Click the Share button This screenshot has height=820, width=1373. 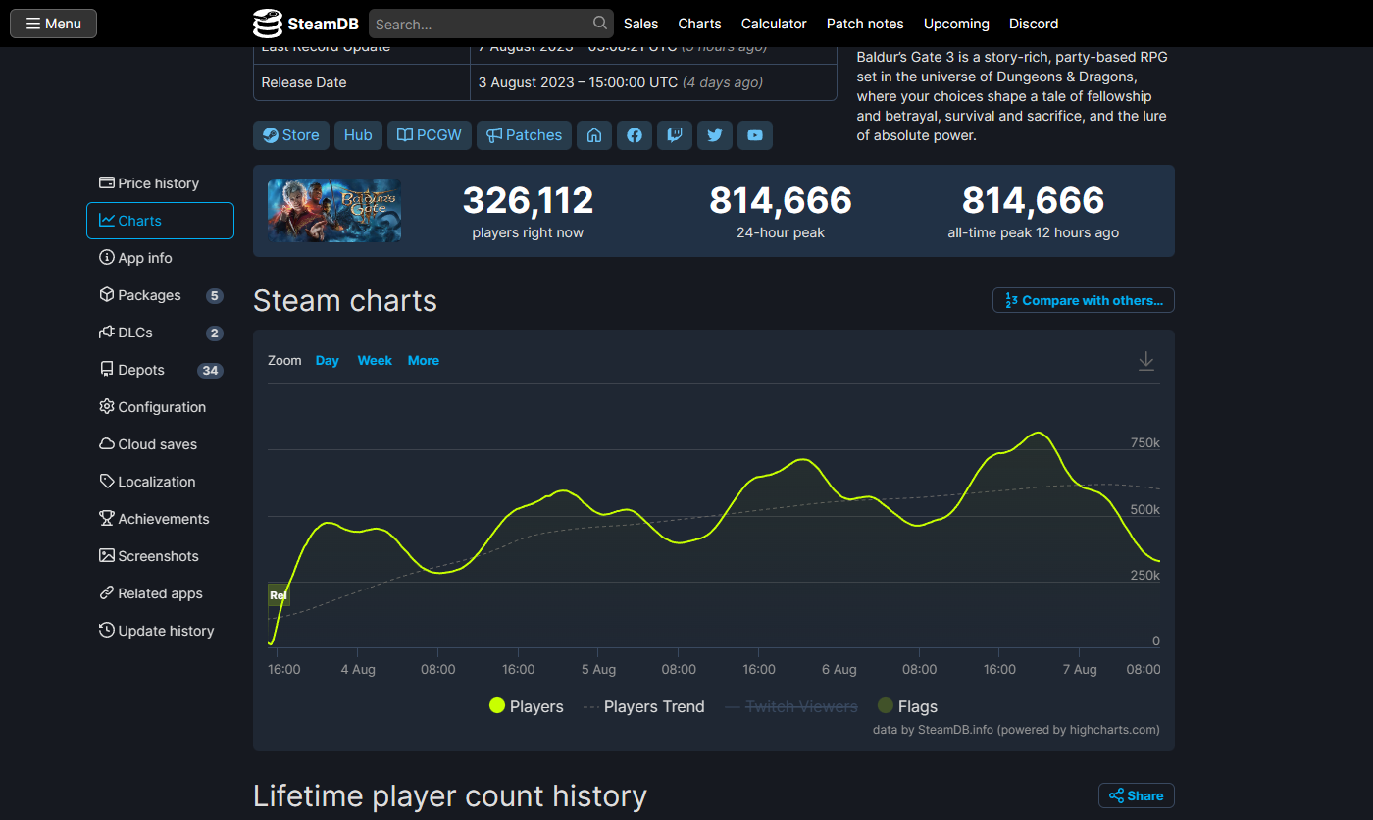click(x=1137, y=795)
